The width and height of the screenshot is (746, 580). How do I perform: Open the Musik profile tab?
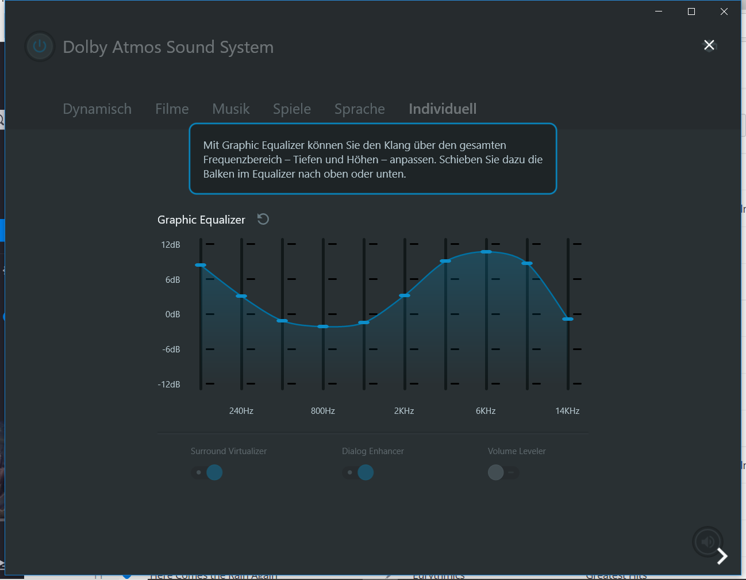231,109
